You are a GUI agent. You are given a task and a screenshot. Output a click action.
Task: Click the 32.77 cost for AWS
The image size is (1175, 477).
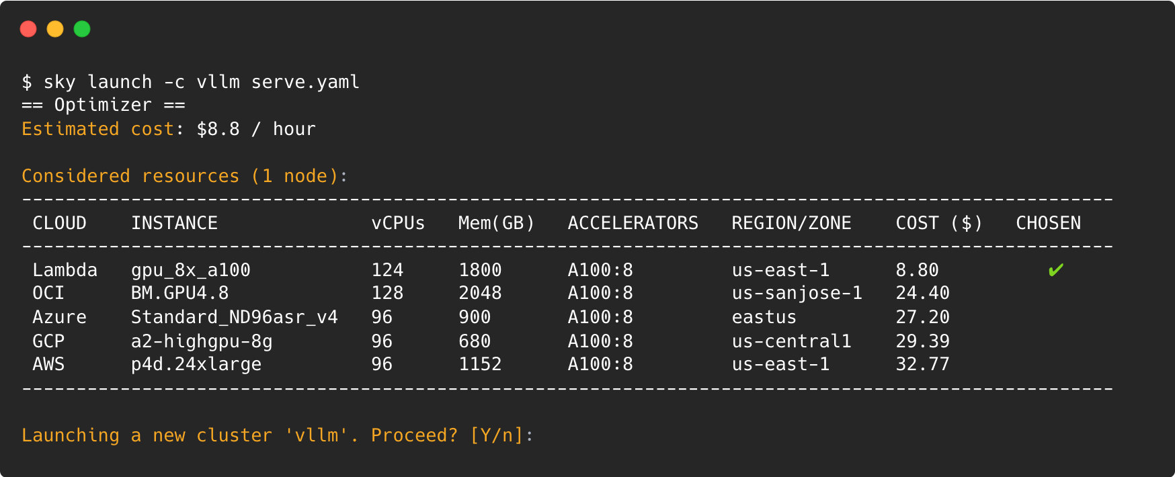pos(923,364)
